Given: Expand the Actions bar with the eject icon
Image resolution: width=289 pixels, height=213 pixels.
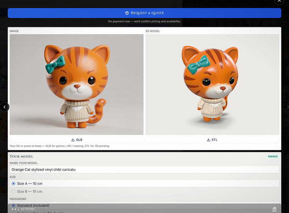Looking at the screenshot, I should tap(274, 209).
